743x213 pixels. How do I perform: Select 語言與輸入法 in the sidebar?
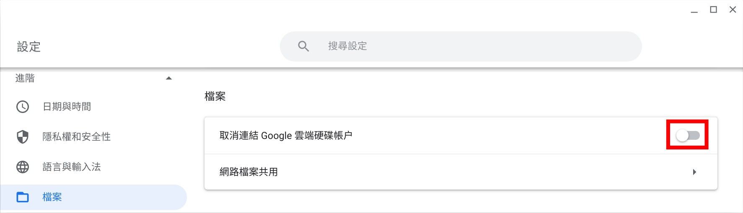[x=72, y=167]
